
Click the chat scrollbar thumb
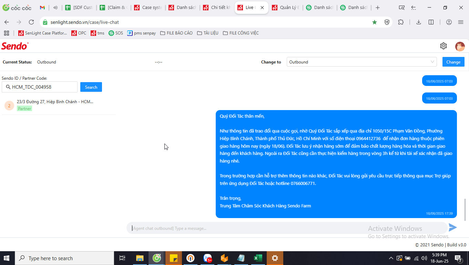pyautogui.click(x=465, y=209)
